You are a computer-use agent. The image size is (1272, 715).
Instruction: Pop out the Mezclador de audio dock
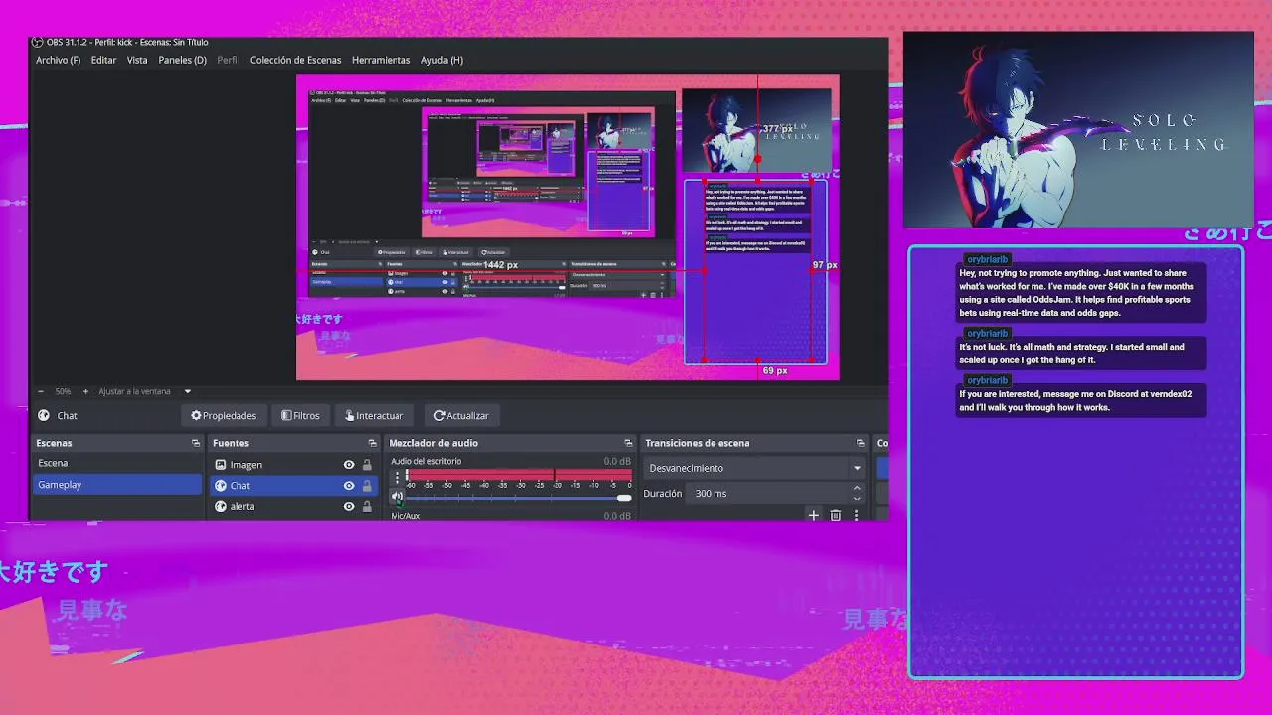point(628,443)
